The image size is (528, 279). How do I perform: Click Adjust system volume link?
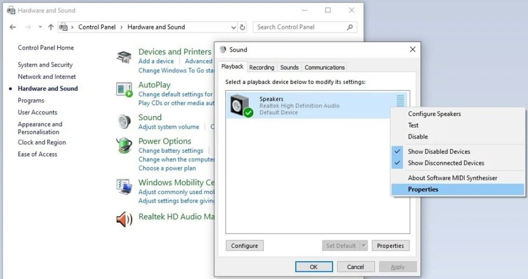pos(168,127)
